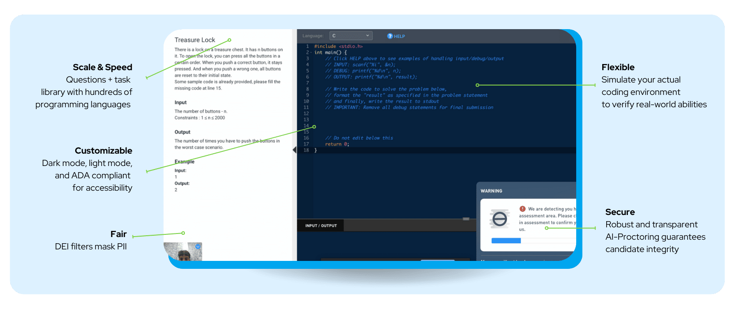Open the HELP link text
Viewport: 734px width, 309px height.
(399, 36)
